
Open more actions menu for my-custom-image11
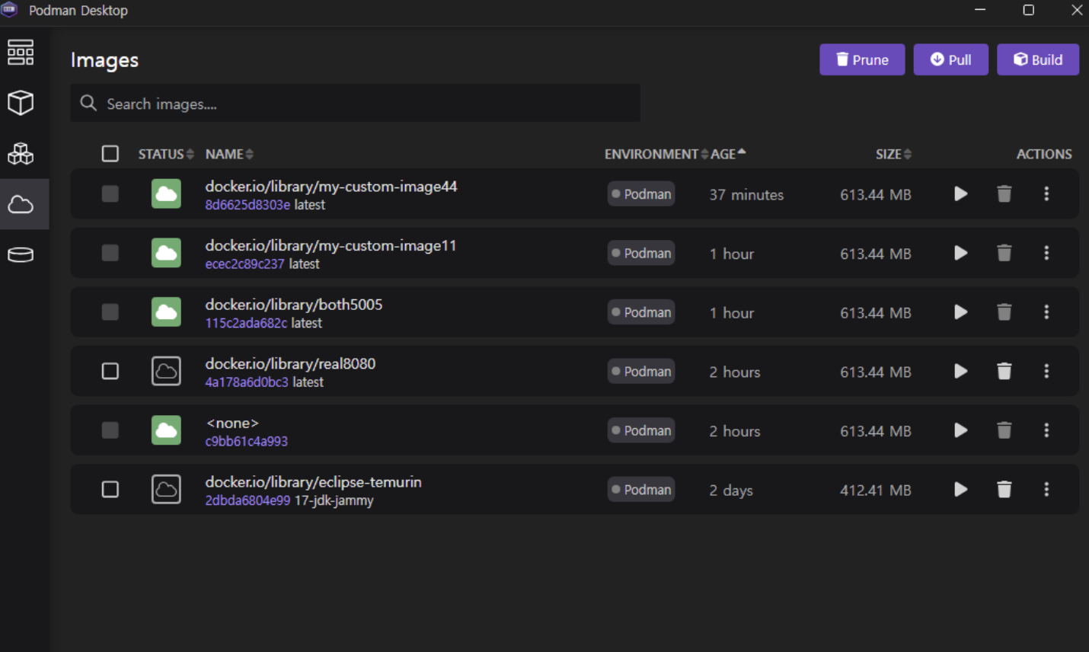(x=1046, y=253)
